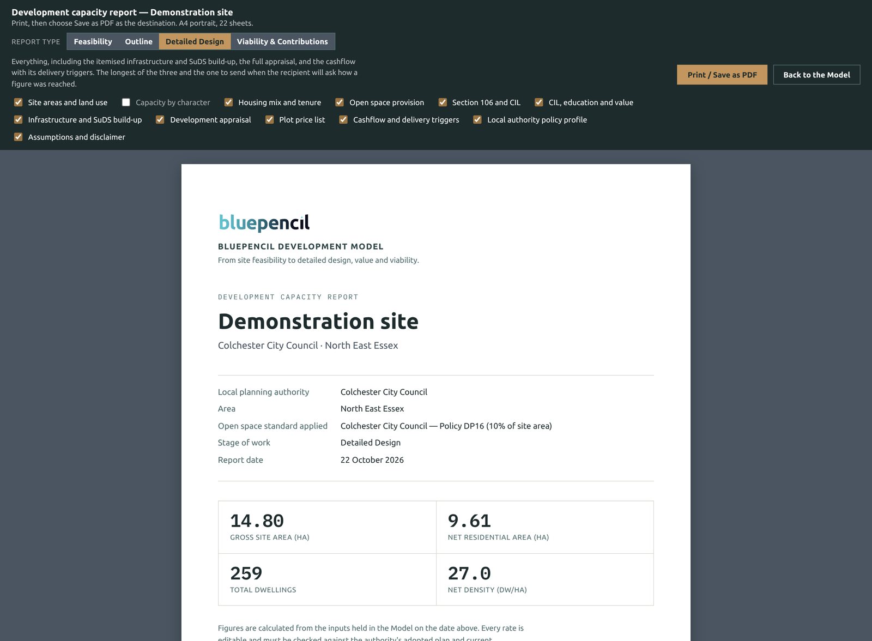Select the North East Essex area value
872x641 pixels.
372,409
